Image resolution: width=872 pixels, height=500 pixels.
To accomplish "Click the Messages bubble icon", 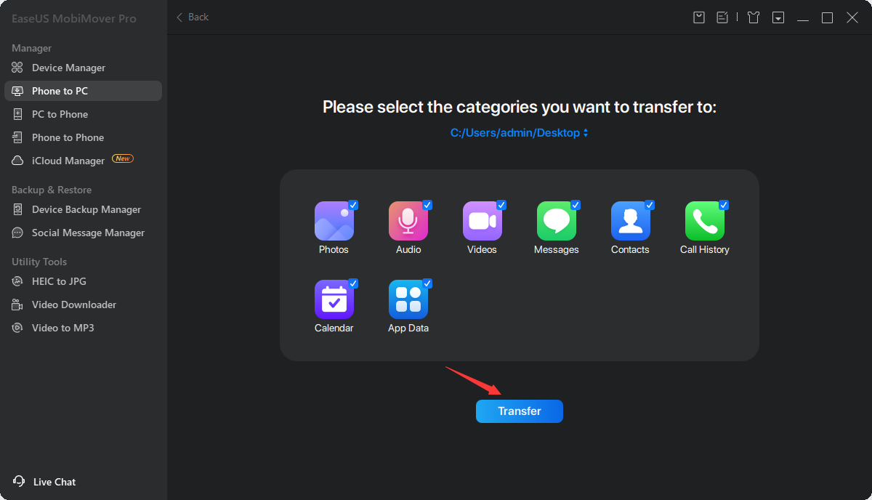I will (x=557, y=221).
